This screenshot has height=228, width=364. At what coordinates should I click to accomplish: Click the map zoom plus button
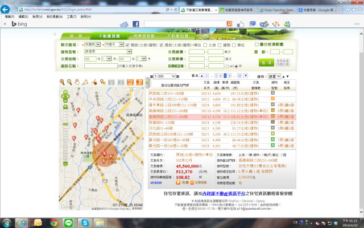click(x=65, y=107)
